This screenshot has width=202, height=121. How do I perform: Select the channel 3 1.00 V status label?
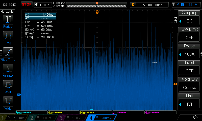72,118
